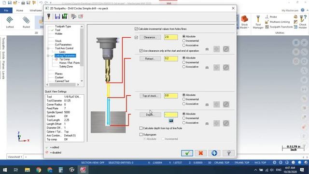Switch to Wireframe ribbon tab
309x174 pixels.
coord(36,11)
